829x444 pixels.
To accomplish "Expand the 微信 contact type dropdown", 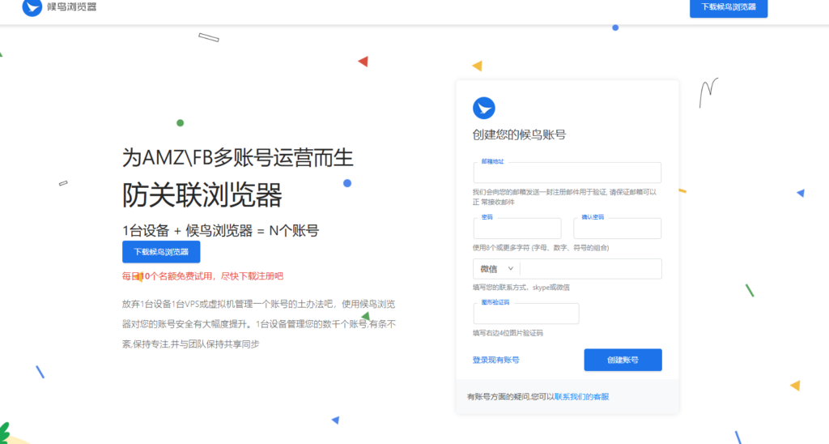I will click(495, 269).
